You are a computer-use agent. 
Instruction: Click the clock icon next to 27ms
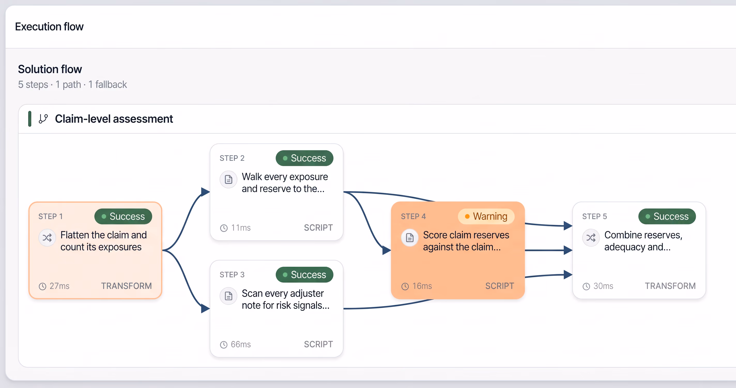click(x=43, y=286)
